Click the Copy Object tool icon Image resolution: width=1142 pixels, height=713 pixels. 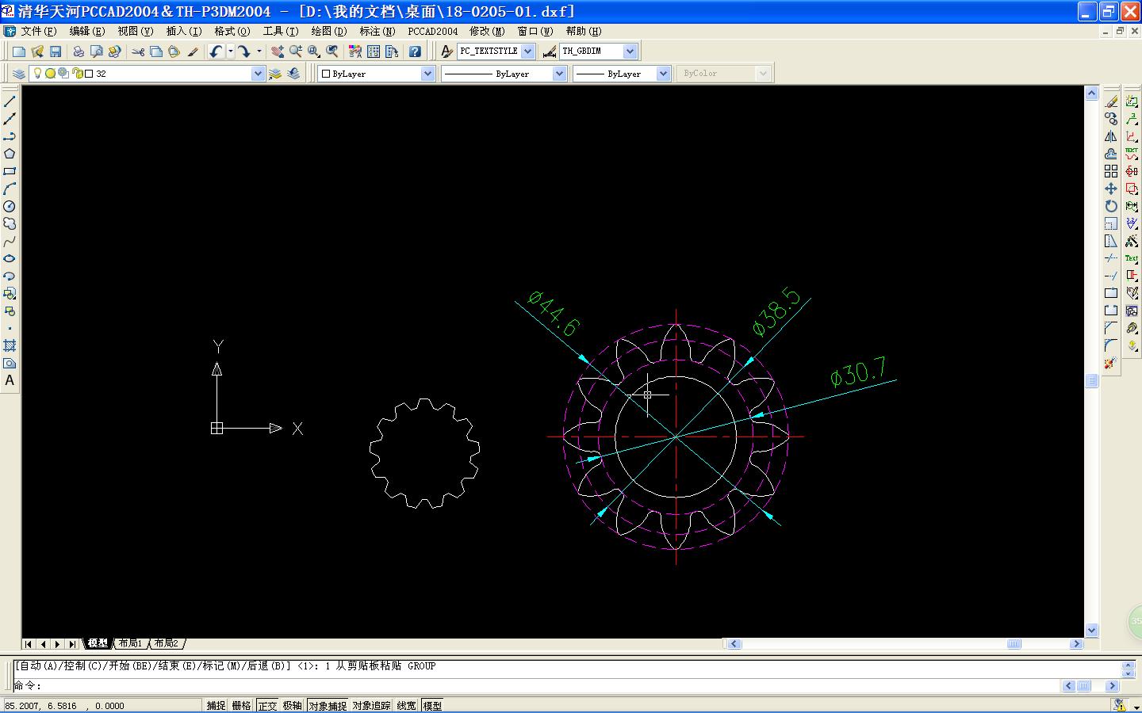tap(1111, 119)
